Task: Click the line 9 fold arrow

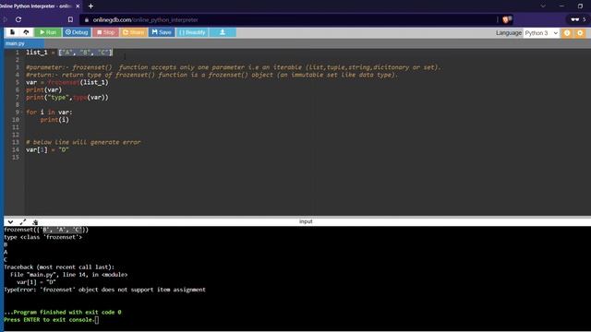Action: point(22,113)
